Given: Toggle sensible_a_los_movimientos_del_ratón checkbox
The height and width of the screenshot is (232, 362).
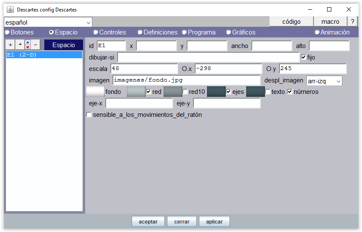Looking at the screenshot, I should click(x=89, y=115).
